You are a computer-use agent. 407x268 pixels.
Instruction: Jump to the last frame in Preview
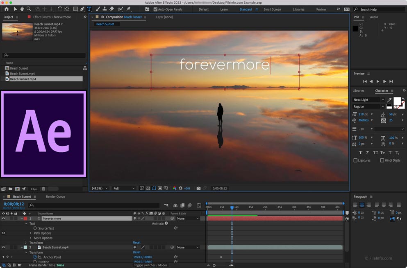pyautogui.click(x=391, y=81)
